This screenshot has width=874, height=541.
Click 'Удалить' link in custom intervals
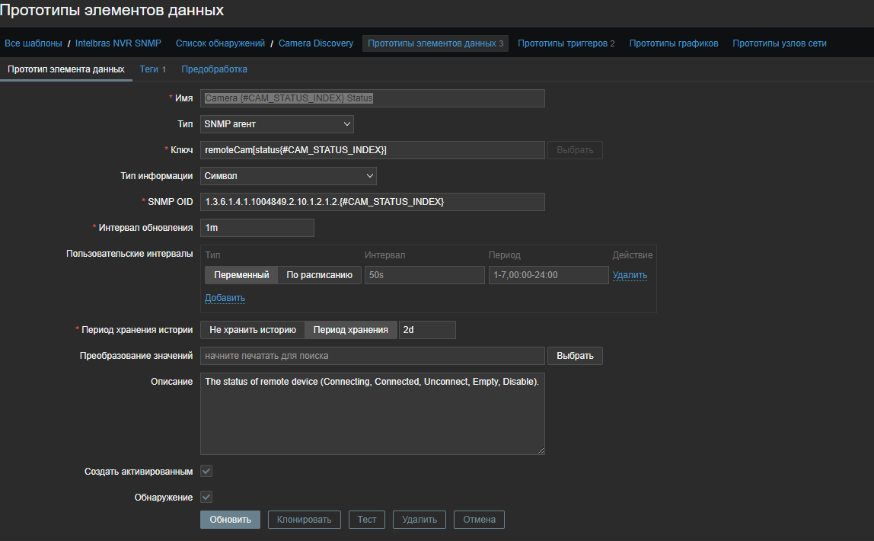[630, 275]
